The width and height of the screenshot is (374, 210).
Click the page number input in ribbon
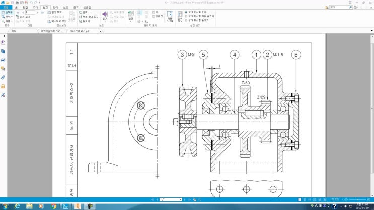pyautogui.click(x=30, y=12)
